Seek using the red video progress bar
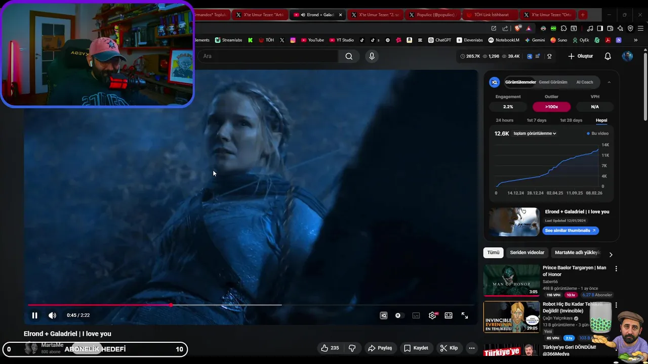This screenshot has width=648, height=364. pyautogui.click(x=251, y=305)
